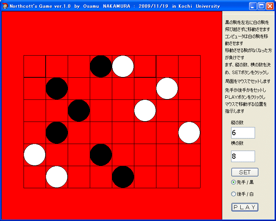Click the helmet app icon in the title bar
This screenshot has height=221, width=276.
coord(5,6)
